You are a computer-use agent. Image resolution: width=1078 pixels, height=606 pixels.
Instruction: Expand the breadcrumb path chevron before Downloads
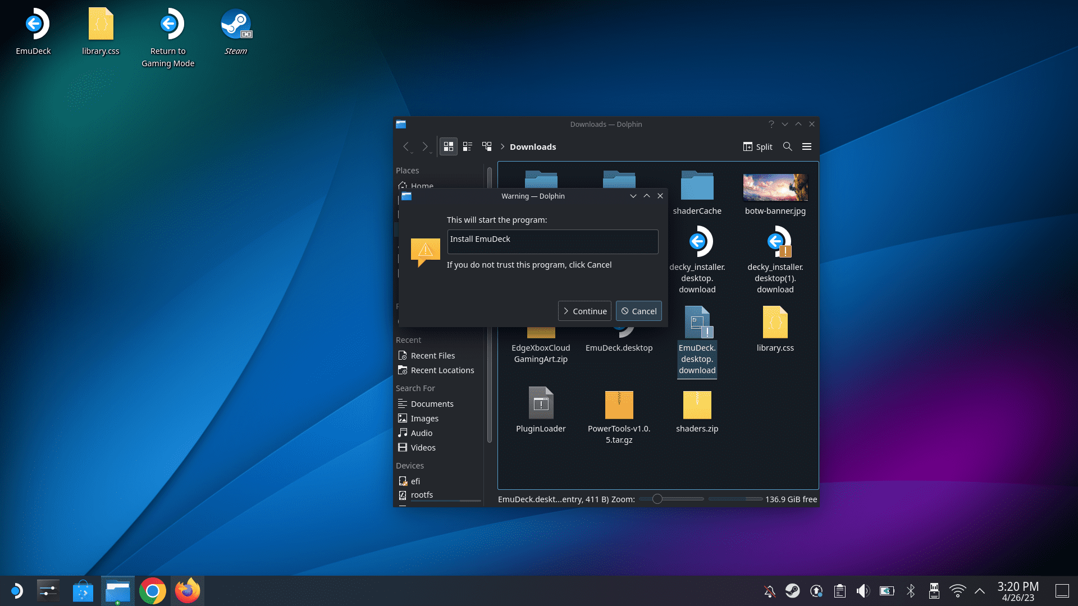click(x=503, y=146)
